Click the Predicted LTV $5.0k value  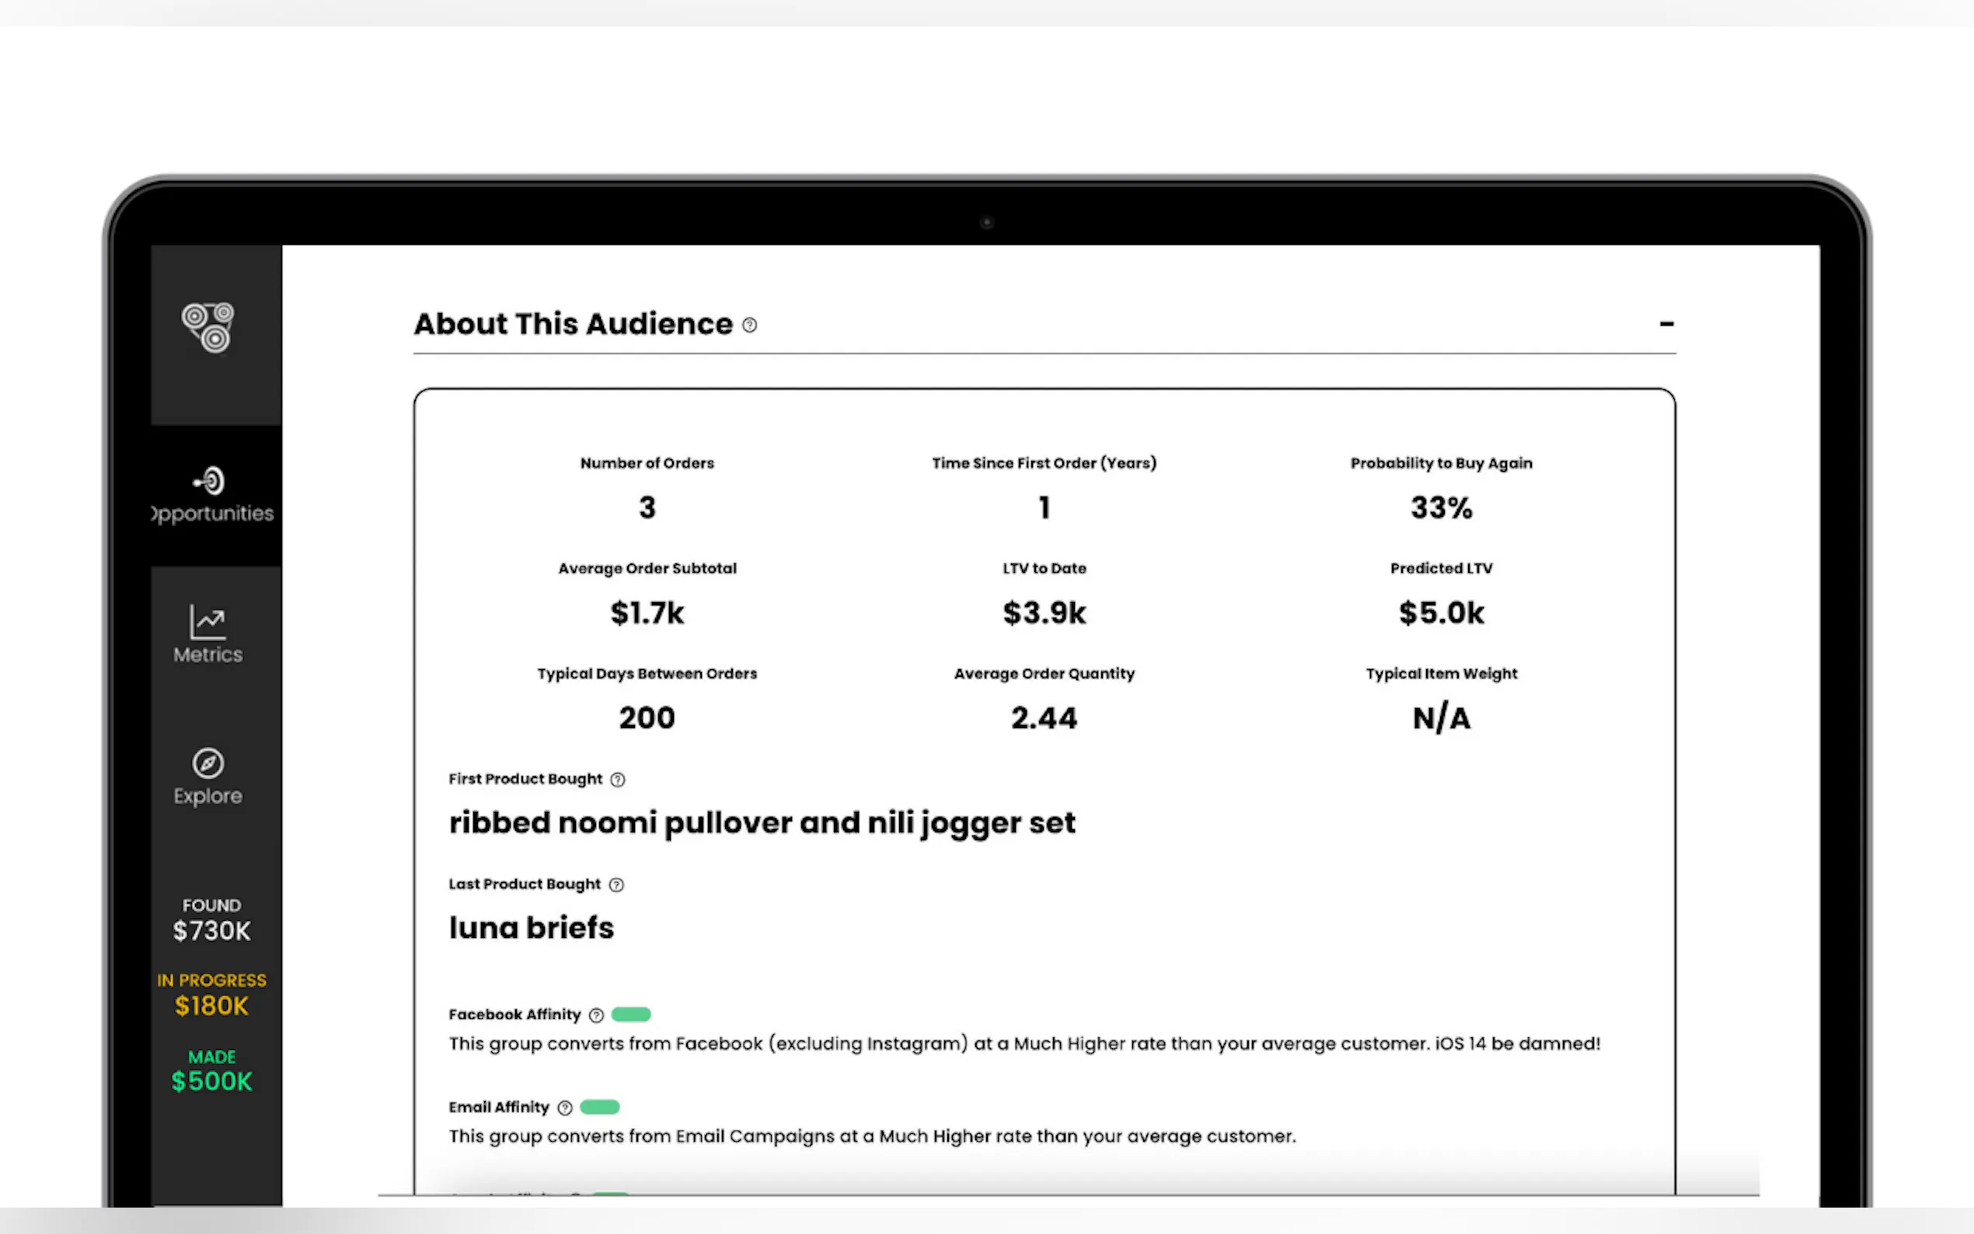[1441, 613]
